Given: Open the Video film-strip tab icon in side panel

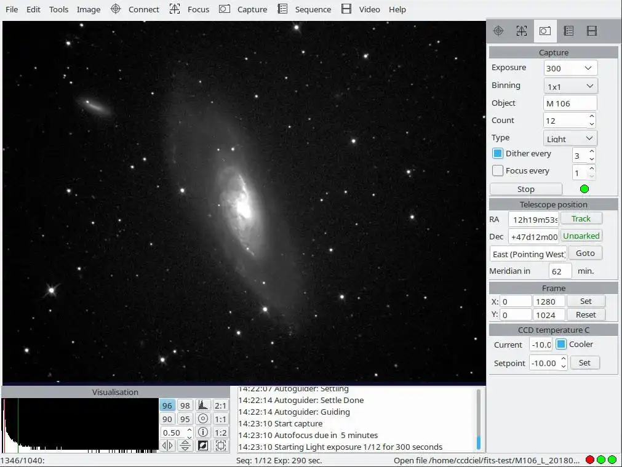Looking at the screenshot, I should pyautogui.click(x=592, y=31).
